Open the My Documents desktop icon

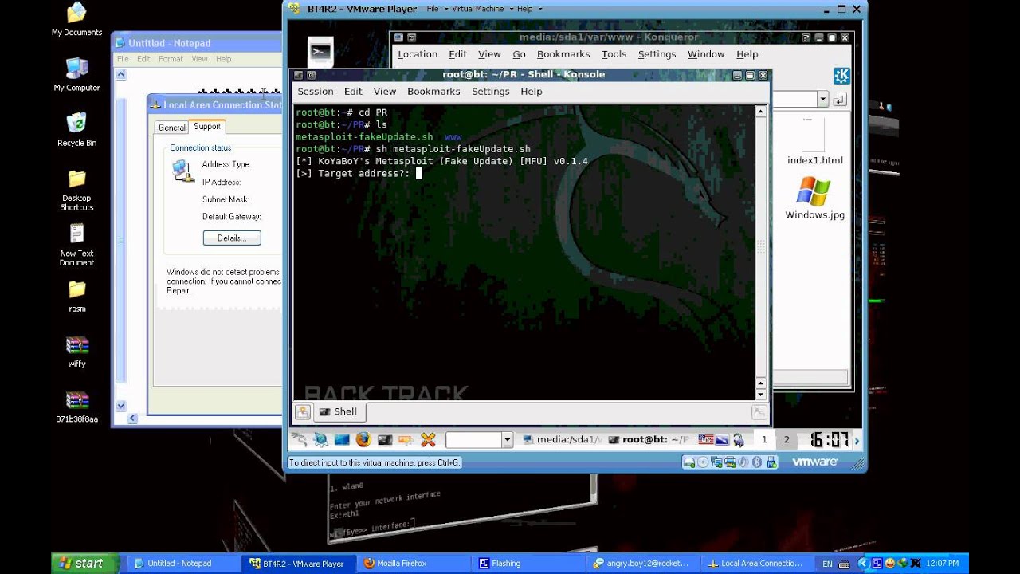[76, 14]
